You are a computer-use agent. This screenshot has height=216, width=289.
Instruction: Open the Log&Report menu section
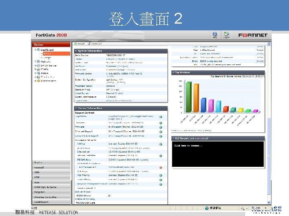[51, 202]
